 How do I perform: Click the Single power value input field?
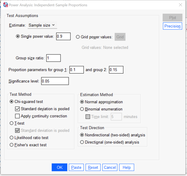63,37
